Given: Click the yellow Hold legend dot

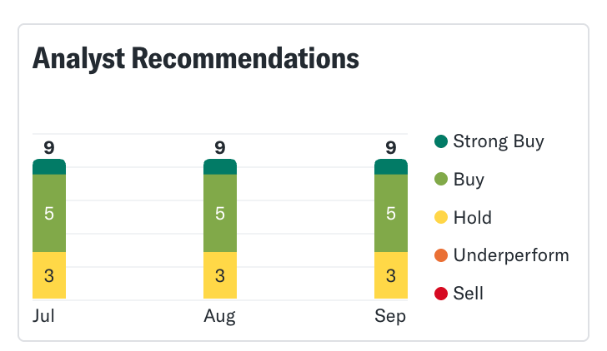Looking at the screenshot, I should tap(441, 218).
